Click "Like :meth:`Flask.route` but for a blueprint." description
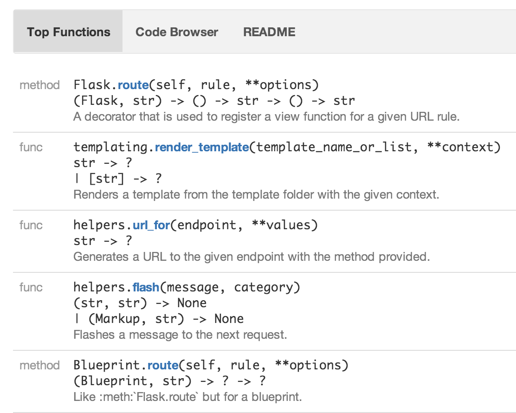 187,397
